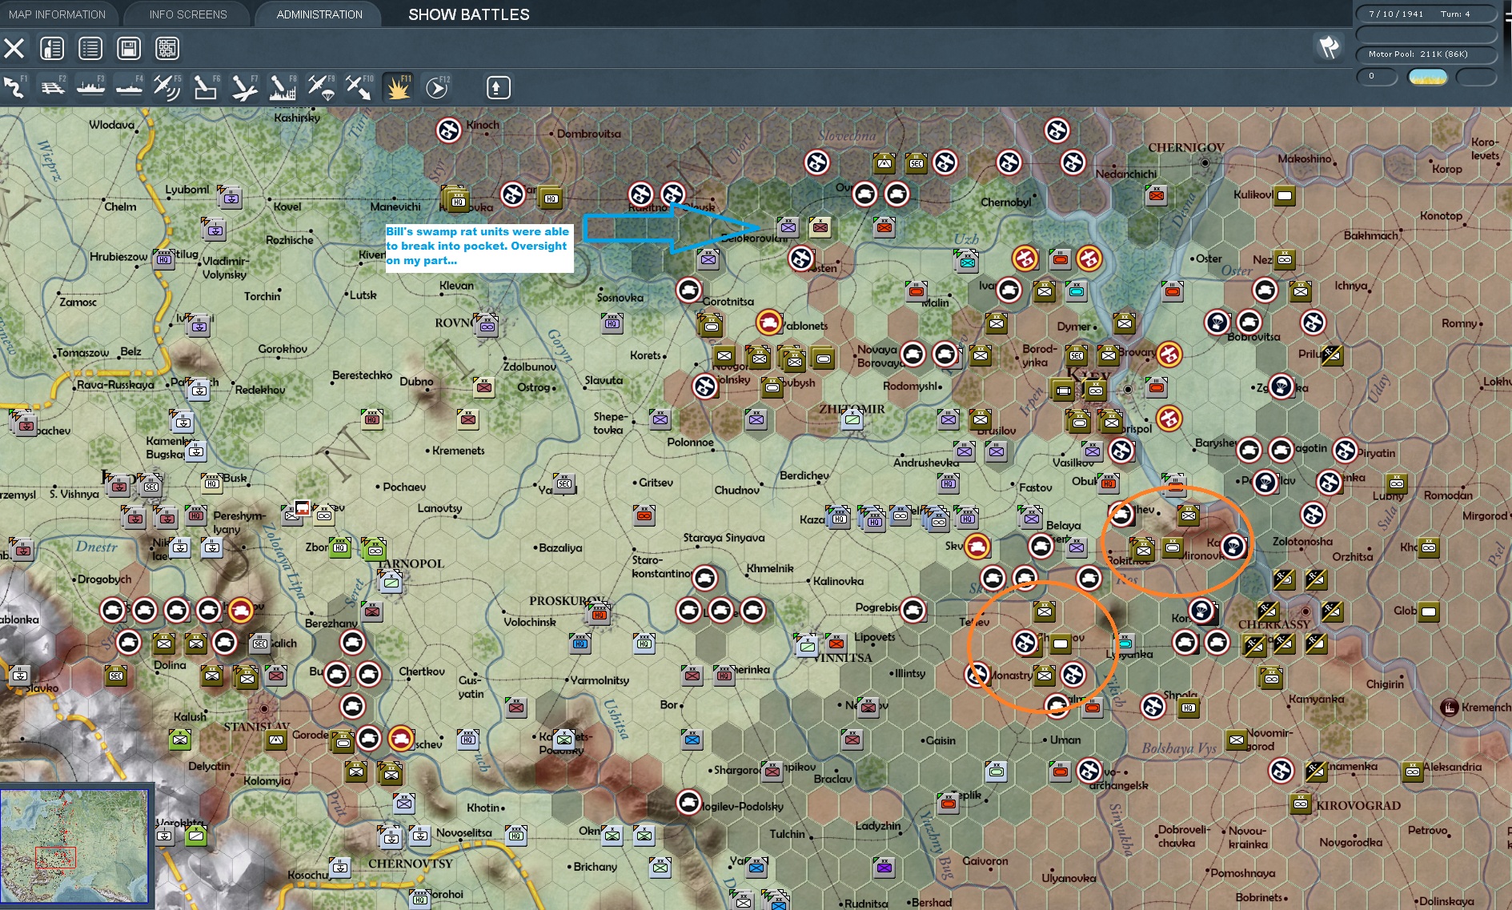1512x910 pixels.
Task: Select F8 bomb city mode icon
Action: (283, 87)
